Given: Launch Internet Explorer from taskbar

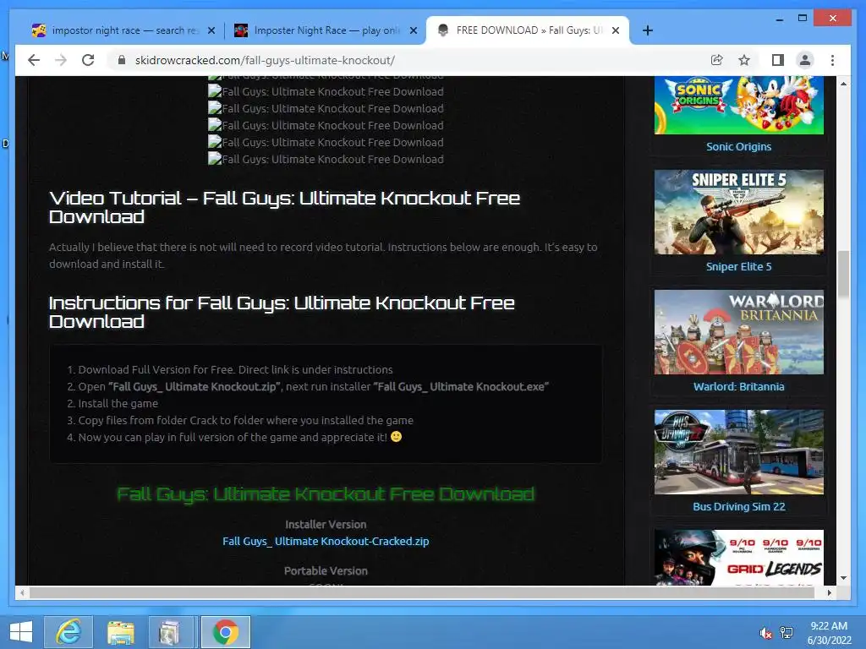Looking at the screenshot, I should pos(69,631).
